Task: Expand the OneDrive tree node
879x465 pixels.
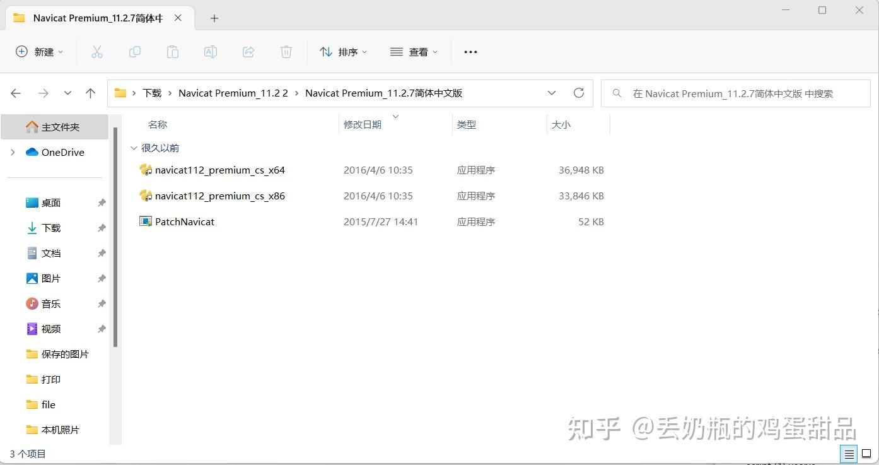Action: pyautogui.click(x=13, y=152)
